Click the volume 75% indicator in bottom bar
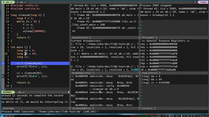The height and width of the screenshot is (117, 209). pyautogui.click(x=193, y=116)
